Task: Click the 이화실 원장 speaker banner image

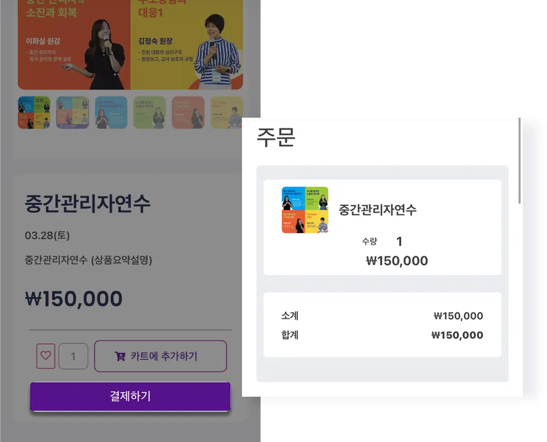Action: (74, 44)
